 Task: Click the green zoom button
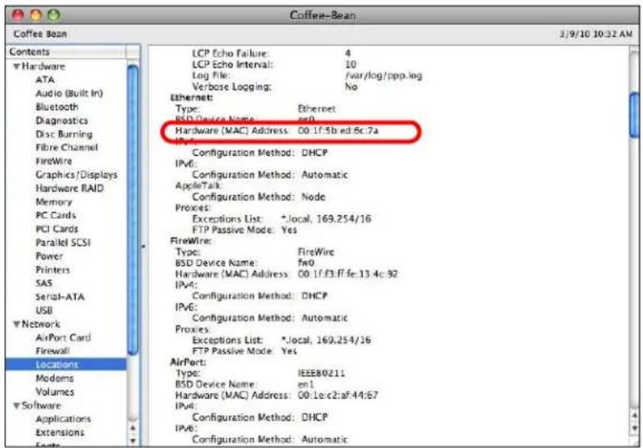click(x=53, y=15)
